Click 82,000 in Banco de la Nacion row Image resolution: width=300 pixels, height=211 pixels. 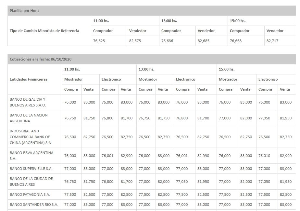[x=246, y=118]
